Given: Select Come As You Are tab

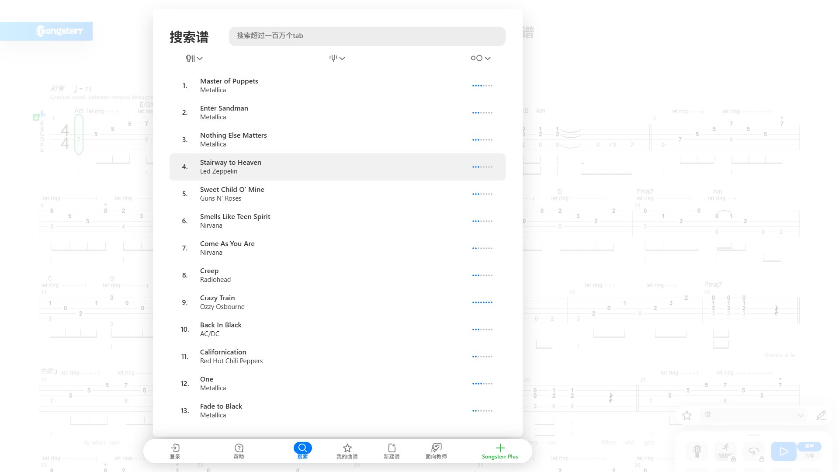Looking at the screenshot, I should (337, 248).
